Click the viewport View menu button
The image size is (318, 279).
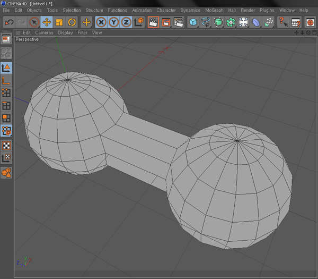97,32
